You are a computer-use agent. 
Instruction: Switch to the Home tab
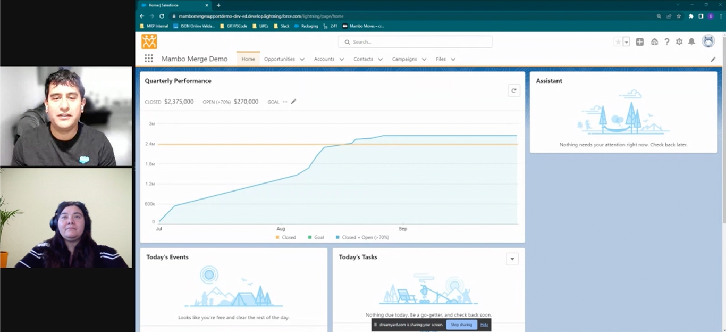tap(248, 59)
